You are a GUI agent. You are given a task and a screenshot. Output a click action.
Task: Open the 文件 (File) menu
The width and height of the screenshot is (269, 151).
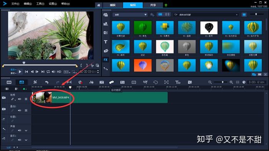[15, 3]
